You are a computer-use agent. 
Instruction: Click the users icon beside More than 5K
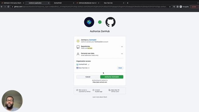109,90
